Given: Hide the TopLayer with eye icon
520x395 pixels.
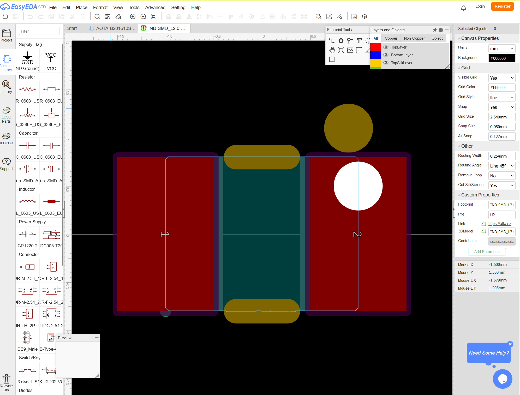Looking at the screenshot, I should point(386,47).
